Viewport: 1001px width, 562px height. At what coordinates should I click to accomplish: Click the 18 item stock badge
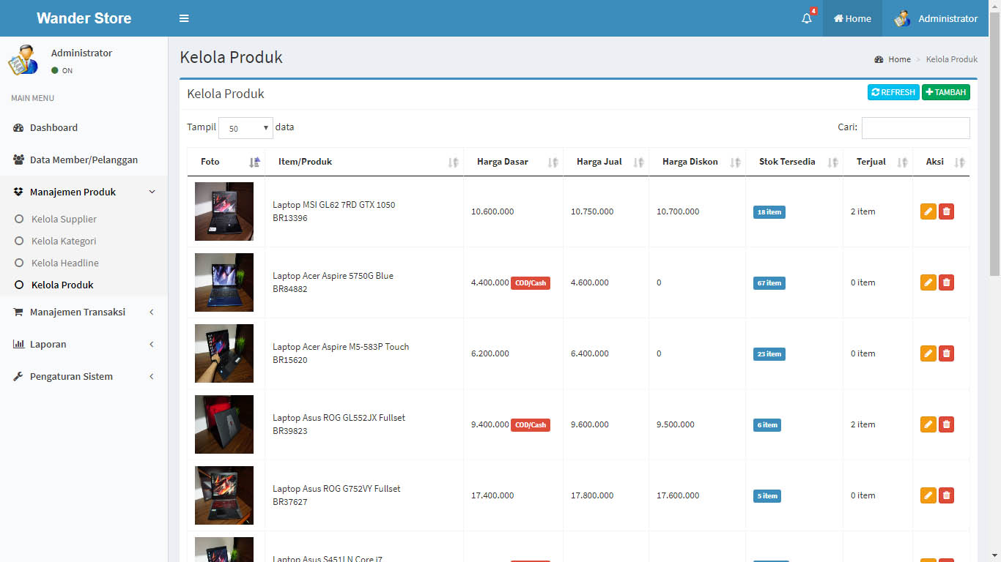pos(769,212)
